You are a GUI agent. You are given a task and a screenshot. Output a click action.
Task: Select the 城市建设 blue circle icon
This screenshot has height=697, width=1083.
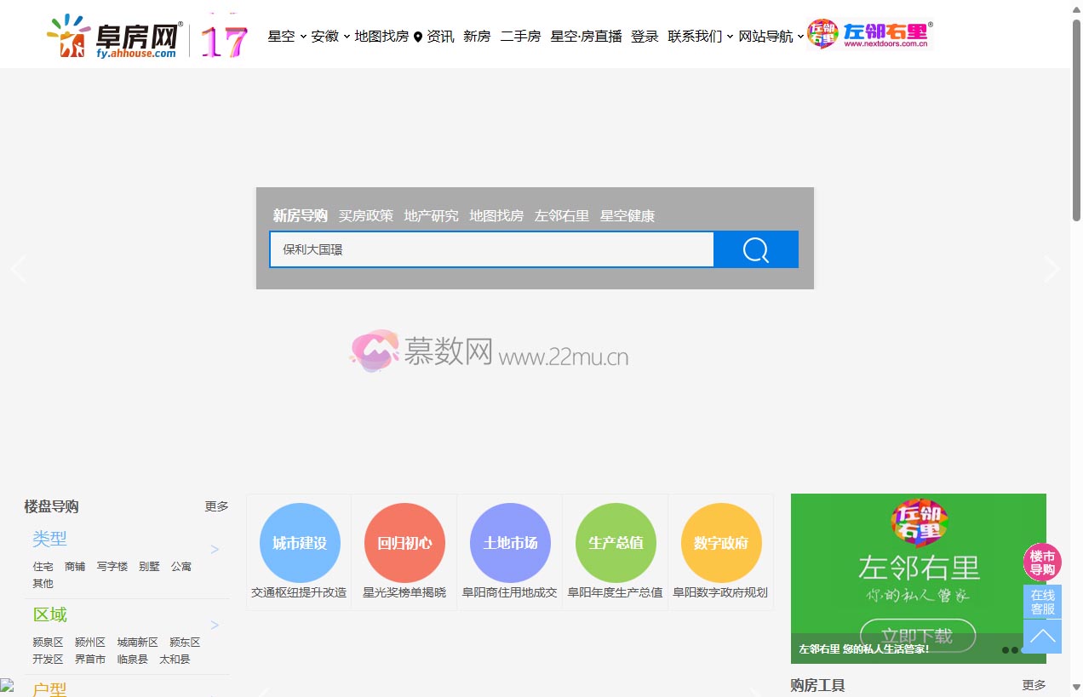click(299, 542)
